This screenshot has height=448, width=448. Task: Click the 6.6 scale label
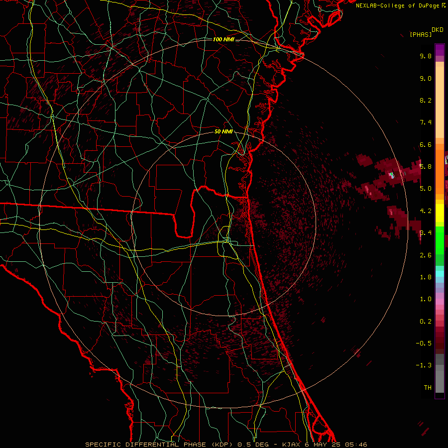(x=426, y=144)
